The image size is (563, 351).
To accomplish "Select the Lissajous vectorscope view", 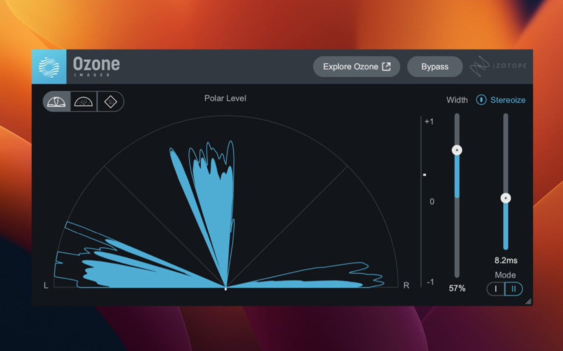I will pos(111,101).
